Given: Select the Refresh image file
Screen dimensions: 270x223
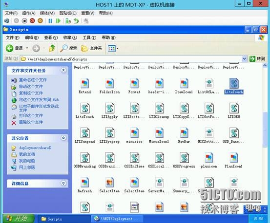Looking at the screenshot, I should click(x=85, y=185).
